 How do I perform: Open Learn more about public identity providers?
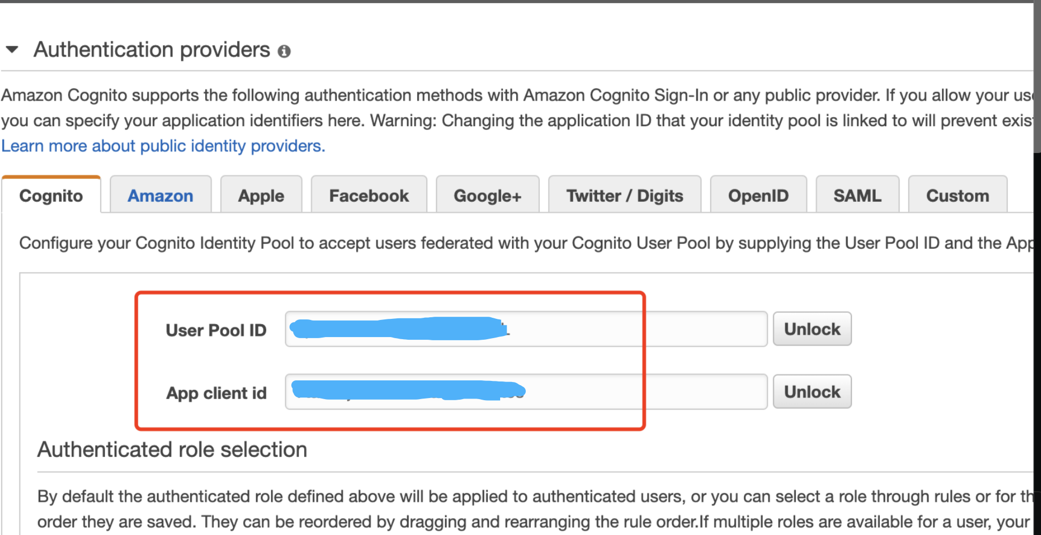(x=163, y=146)
